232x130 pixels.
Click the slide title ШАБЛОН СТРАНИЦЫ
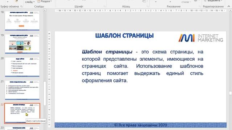tap(124, 36)
